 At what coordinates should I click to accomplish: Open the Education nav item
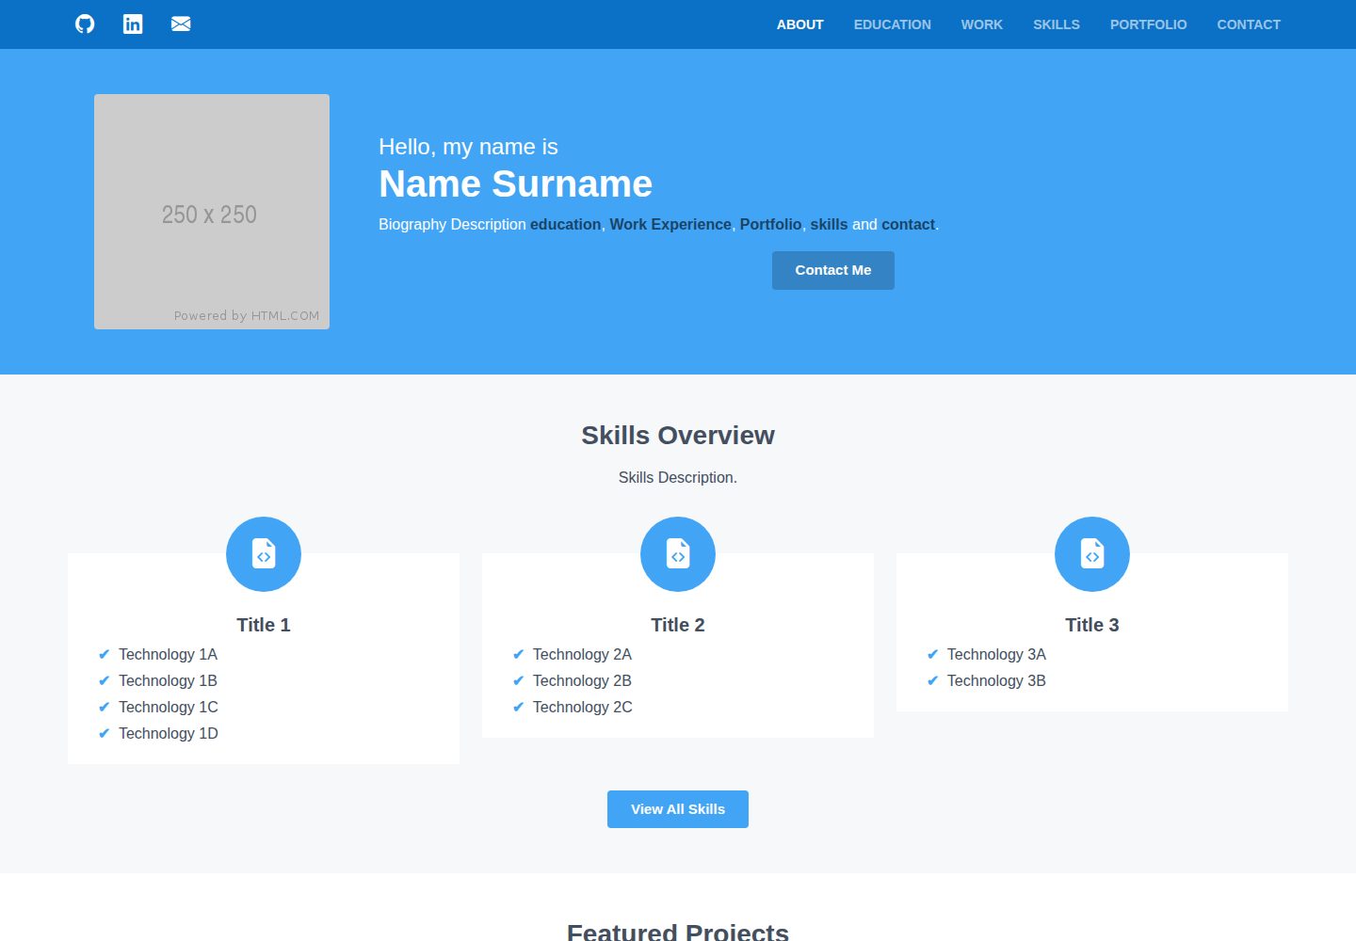893,24
